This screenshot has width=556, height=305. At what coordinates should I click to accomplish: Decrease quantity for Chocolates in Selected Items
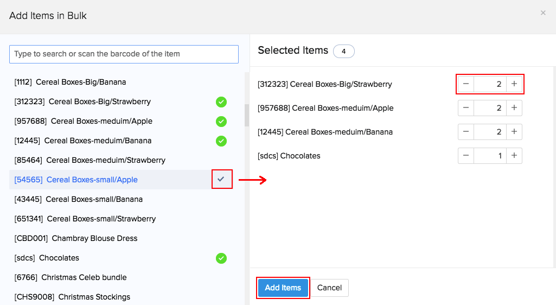tap(466, 155)
